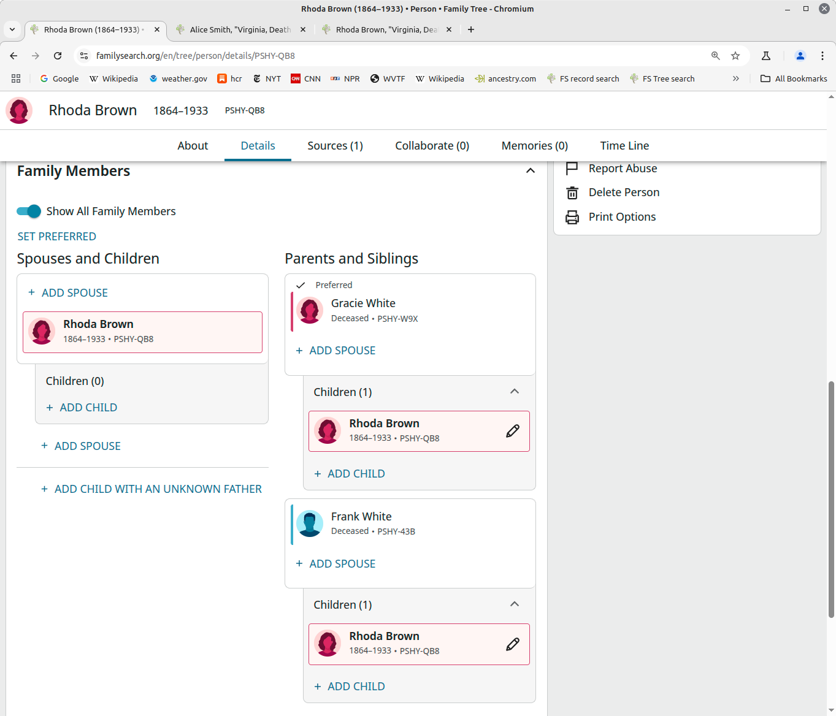Open the weather.gov bookmark
This screenshot has width=836, height=716.
click(178, 78)
